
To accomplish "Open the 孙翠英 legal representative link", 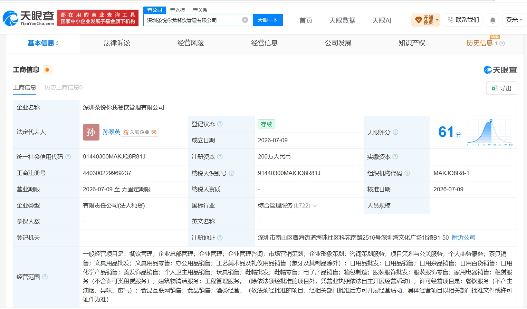I will point(112,132).
